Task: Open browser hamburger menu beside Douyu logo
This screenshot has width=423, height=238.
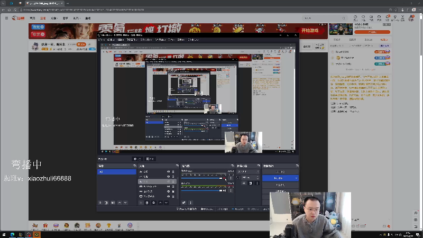Action: [6, 18]
